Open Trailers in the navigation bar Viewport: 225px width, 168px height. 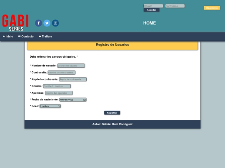pyautogui.click(x=45, y=37)
